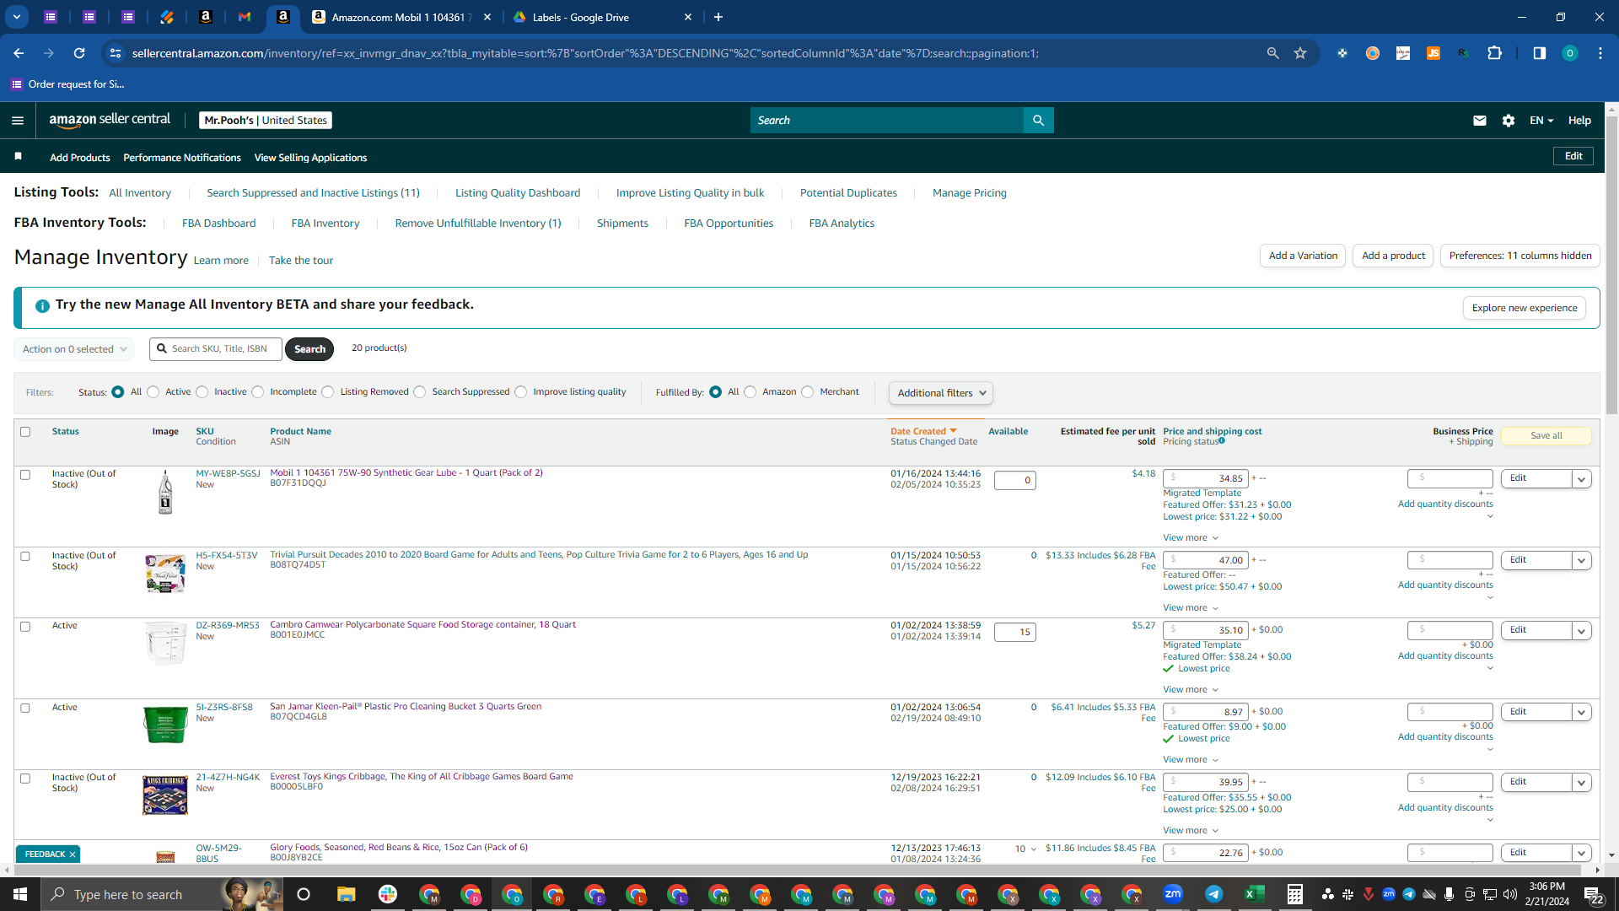Image resolution: width=1619 pixels, height=911 pixels.
Task: Click the Save all button
Action: coord(1546,436)
